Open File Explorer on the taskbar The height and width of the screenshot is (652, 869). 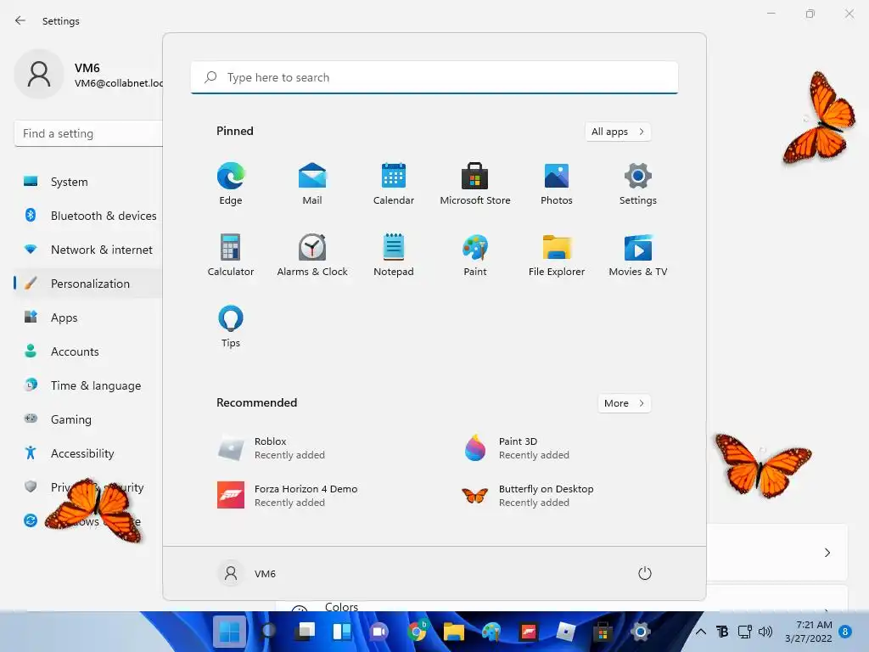(454, 632)
